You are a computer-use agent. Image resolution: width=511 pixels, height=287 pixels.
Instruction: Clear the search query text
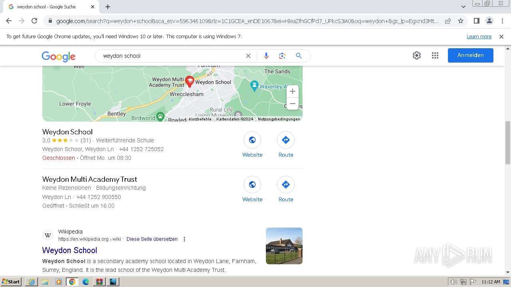pos(248,56)
